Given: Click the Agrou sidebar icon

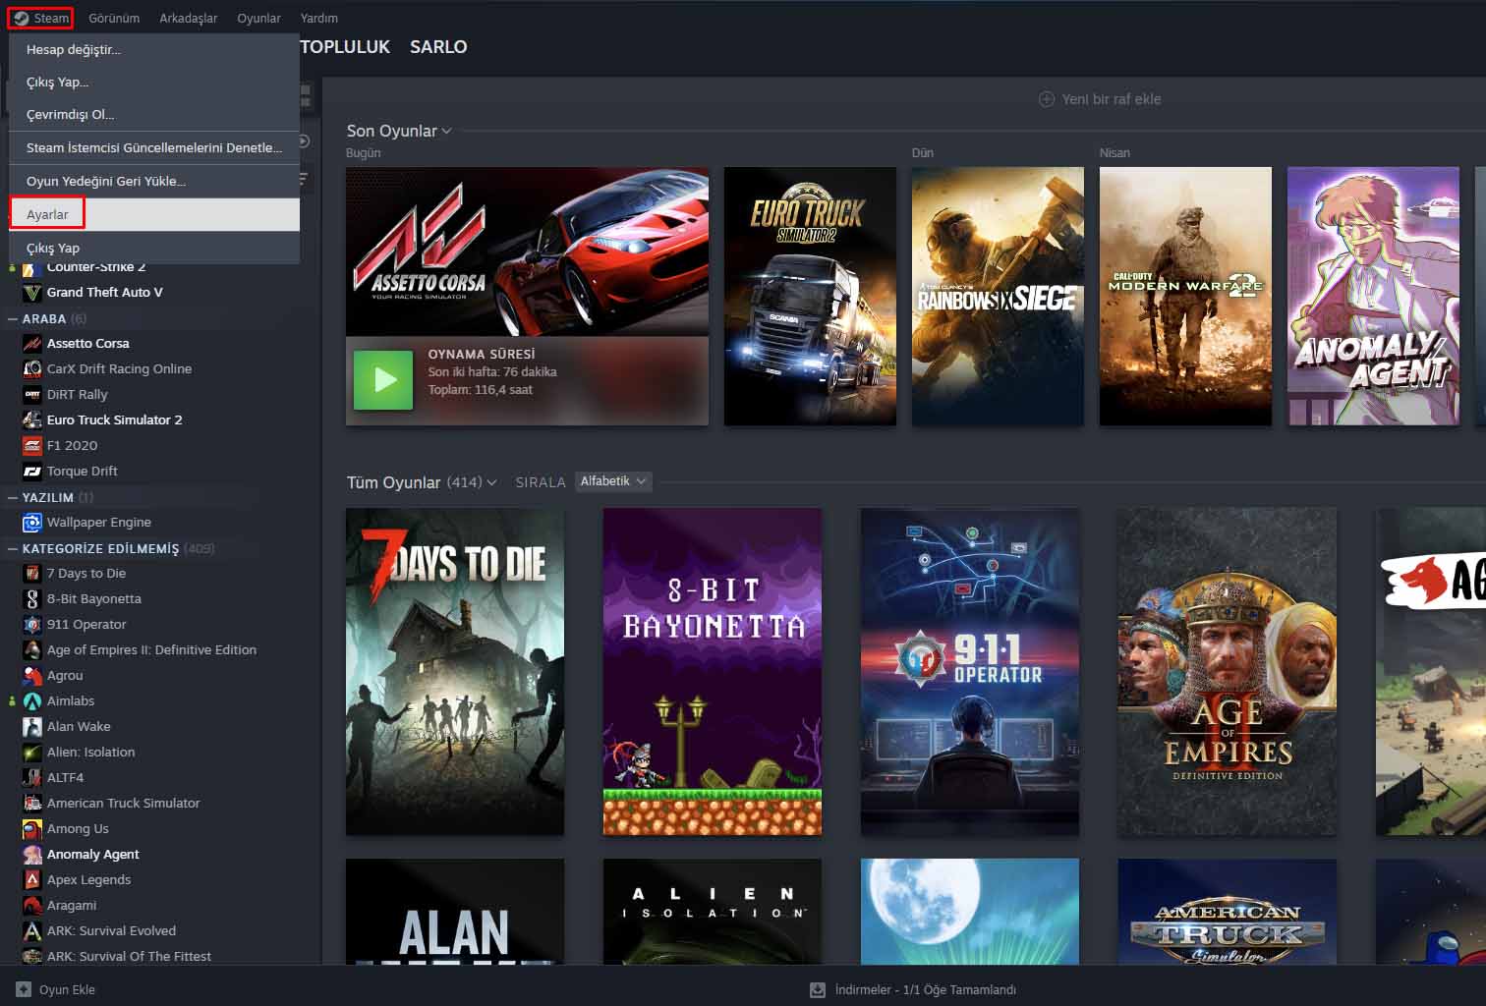Looking at the screenshot, I should [31, 675].
